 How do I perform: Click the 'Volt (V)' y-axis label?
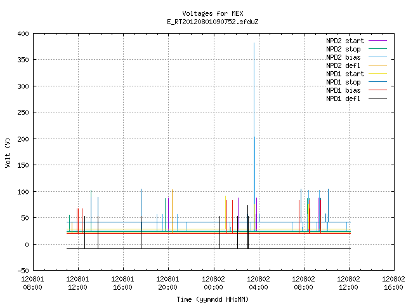[8, 153]
